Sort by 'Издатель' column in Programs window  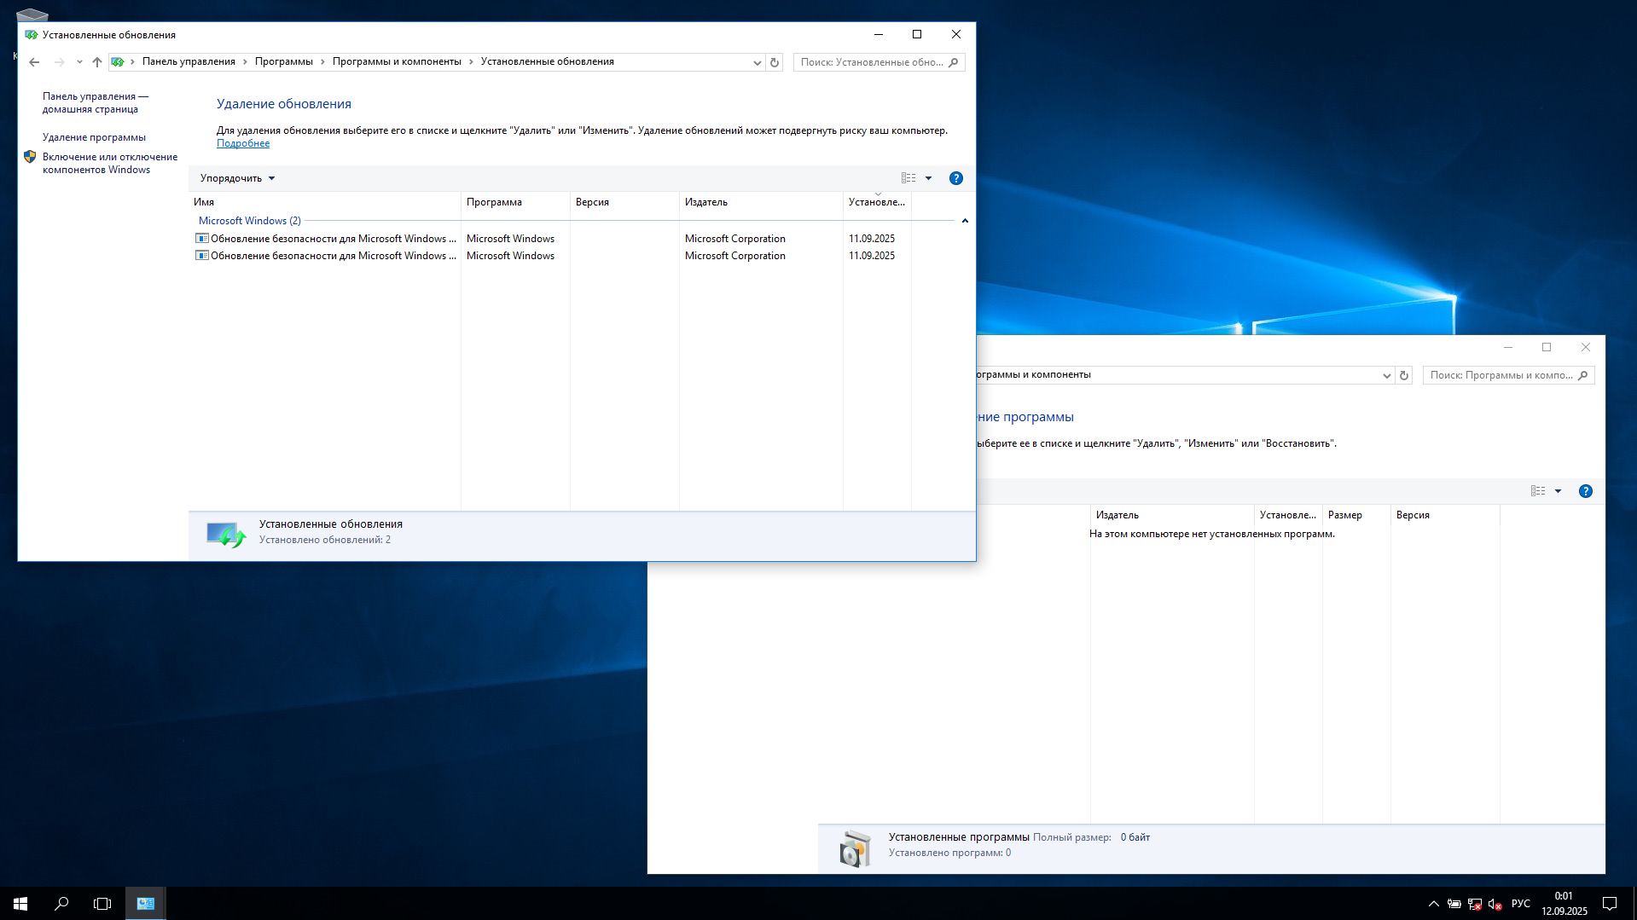click(x=1172, y=515)
